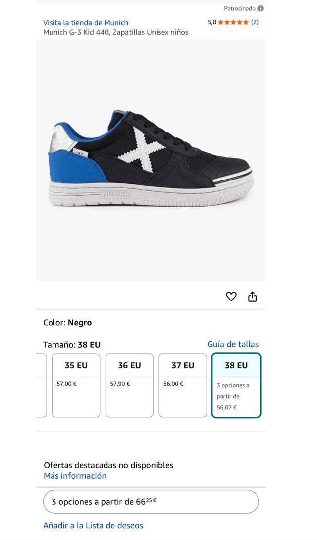Select size 36 EU
317x540 pixels.
[x=129, y=385]
